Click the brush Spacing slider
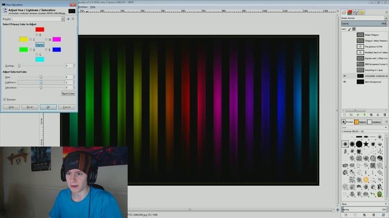 tap(364, 210)
